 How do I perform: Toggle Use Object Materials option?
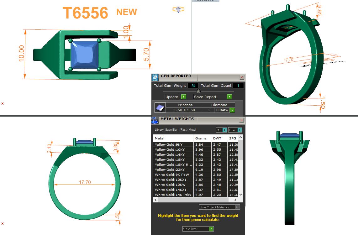tap(219, 207)
